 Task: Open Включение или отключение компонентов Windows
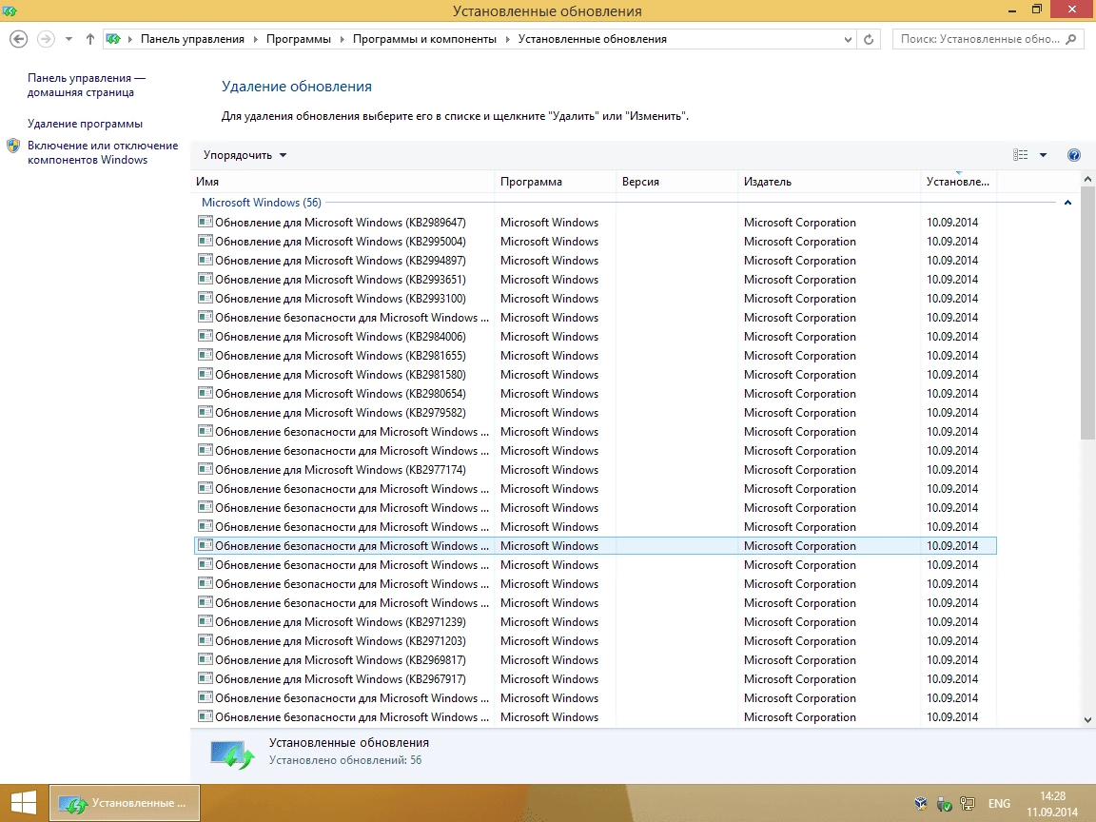point(103,152)
